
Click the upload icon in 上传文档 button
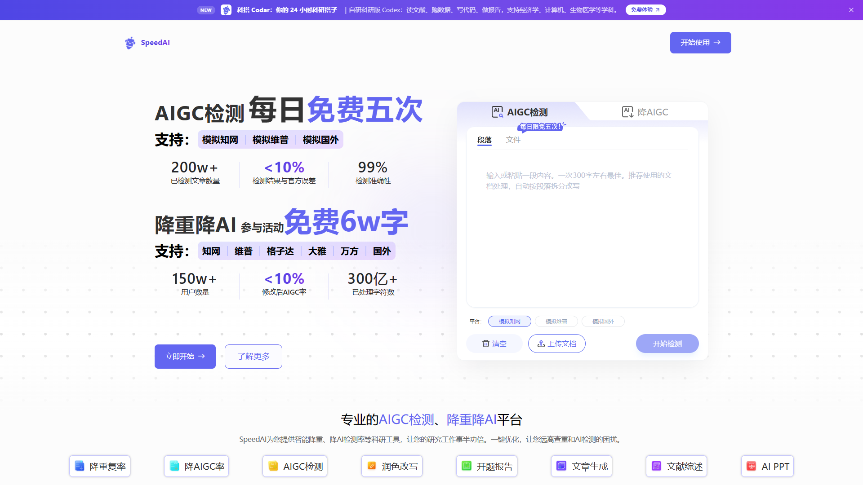coord(541,344)
